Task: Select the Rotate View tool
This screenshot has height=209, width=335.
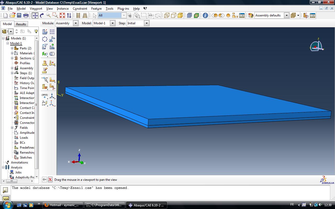Action: [x=42, y=15]
